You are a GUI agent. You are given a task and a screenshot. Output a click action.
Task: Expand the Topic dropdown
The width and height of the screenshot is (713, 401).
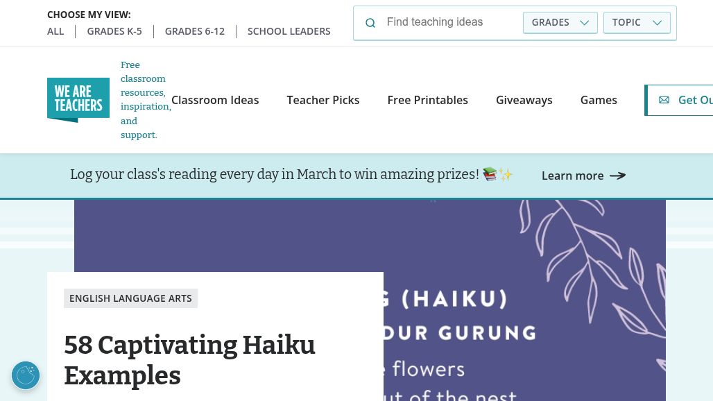637,22
